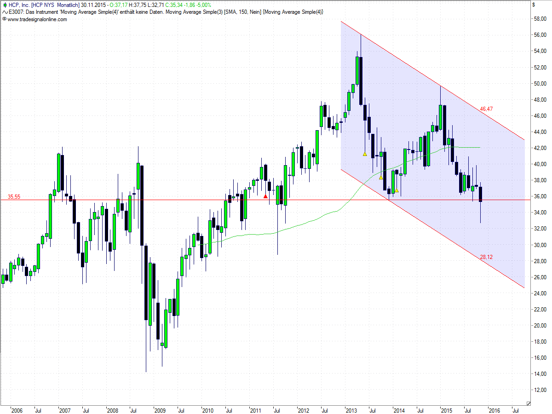Click the copyright symbol icon before tradesignalonline
This screenshot has width=552, height=414.
pyautogui.click(x=4, y=19)
